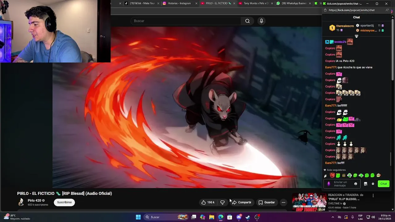Save the video with Guardar

click(x=267, y=202)
